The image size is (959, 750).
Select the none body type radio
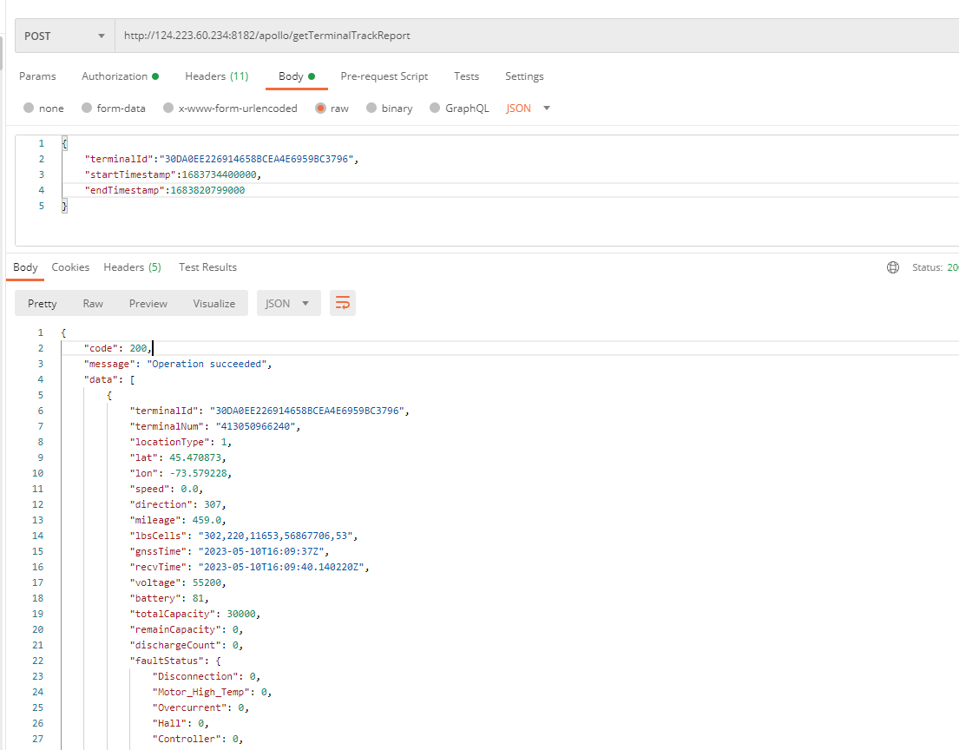click(x=29, y=109)
